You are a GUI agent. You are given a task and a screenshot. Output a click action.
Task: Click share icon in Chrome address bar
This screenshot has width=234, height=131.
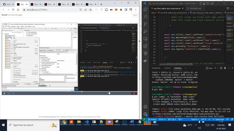[x=86, y=10]
